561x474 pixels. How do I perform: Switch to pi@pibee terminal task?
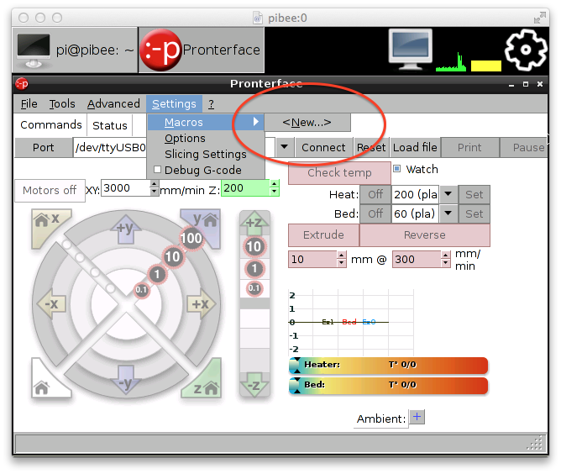75,50
